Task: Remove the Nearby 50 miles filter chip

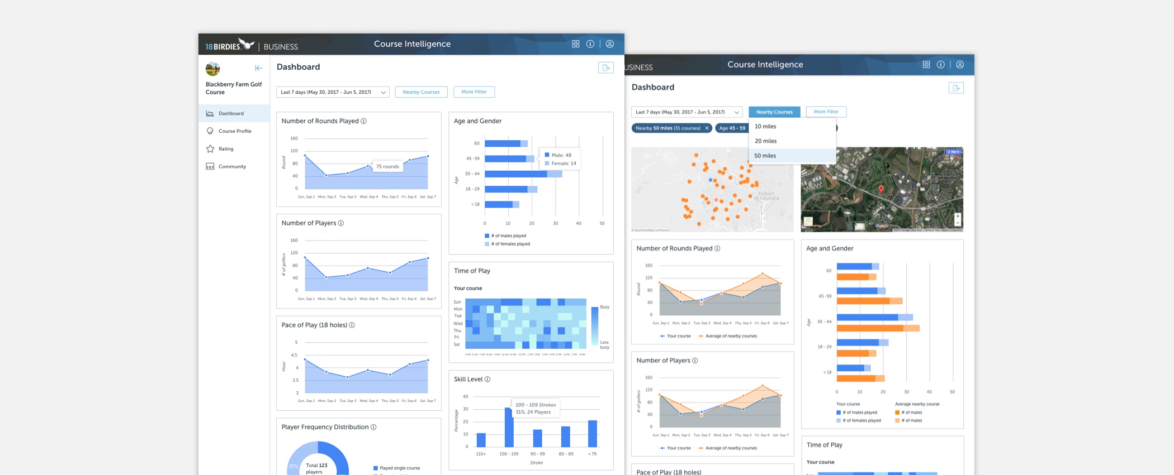Action: pos(707,128)
